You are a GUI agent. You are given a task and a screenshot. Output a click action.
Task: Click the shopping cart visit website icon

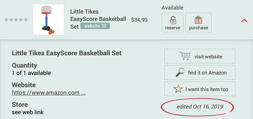pyautogui.click(x=185, y=56)
